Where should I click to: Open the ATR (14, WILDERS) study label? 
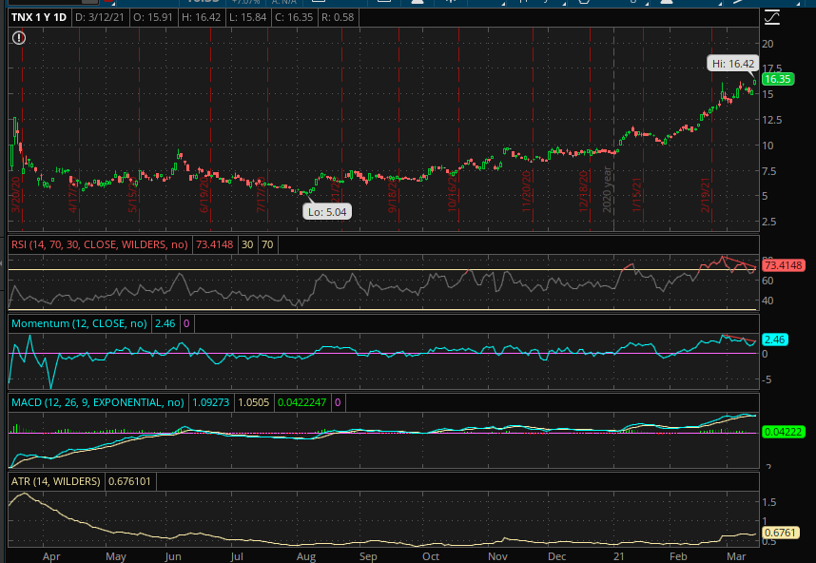(55, 482)
